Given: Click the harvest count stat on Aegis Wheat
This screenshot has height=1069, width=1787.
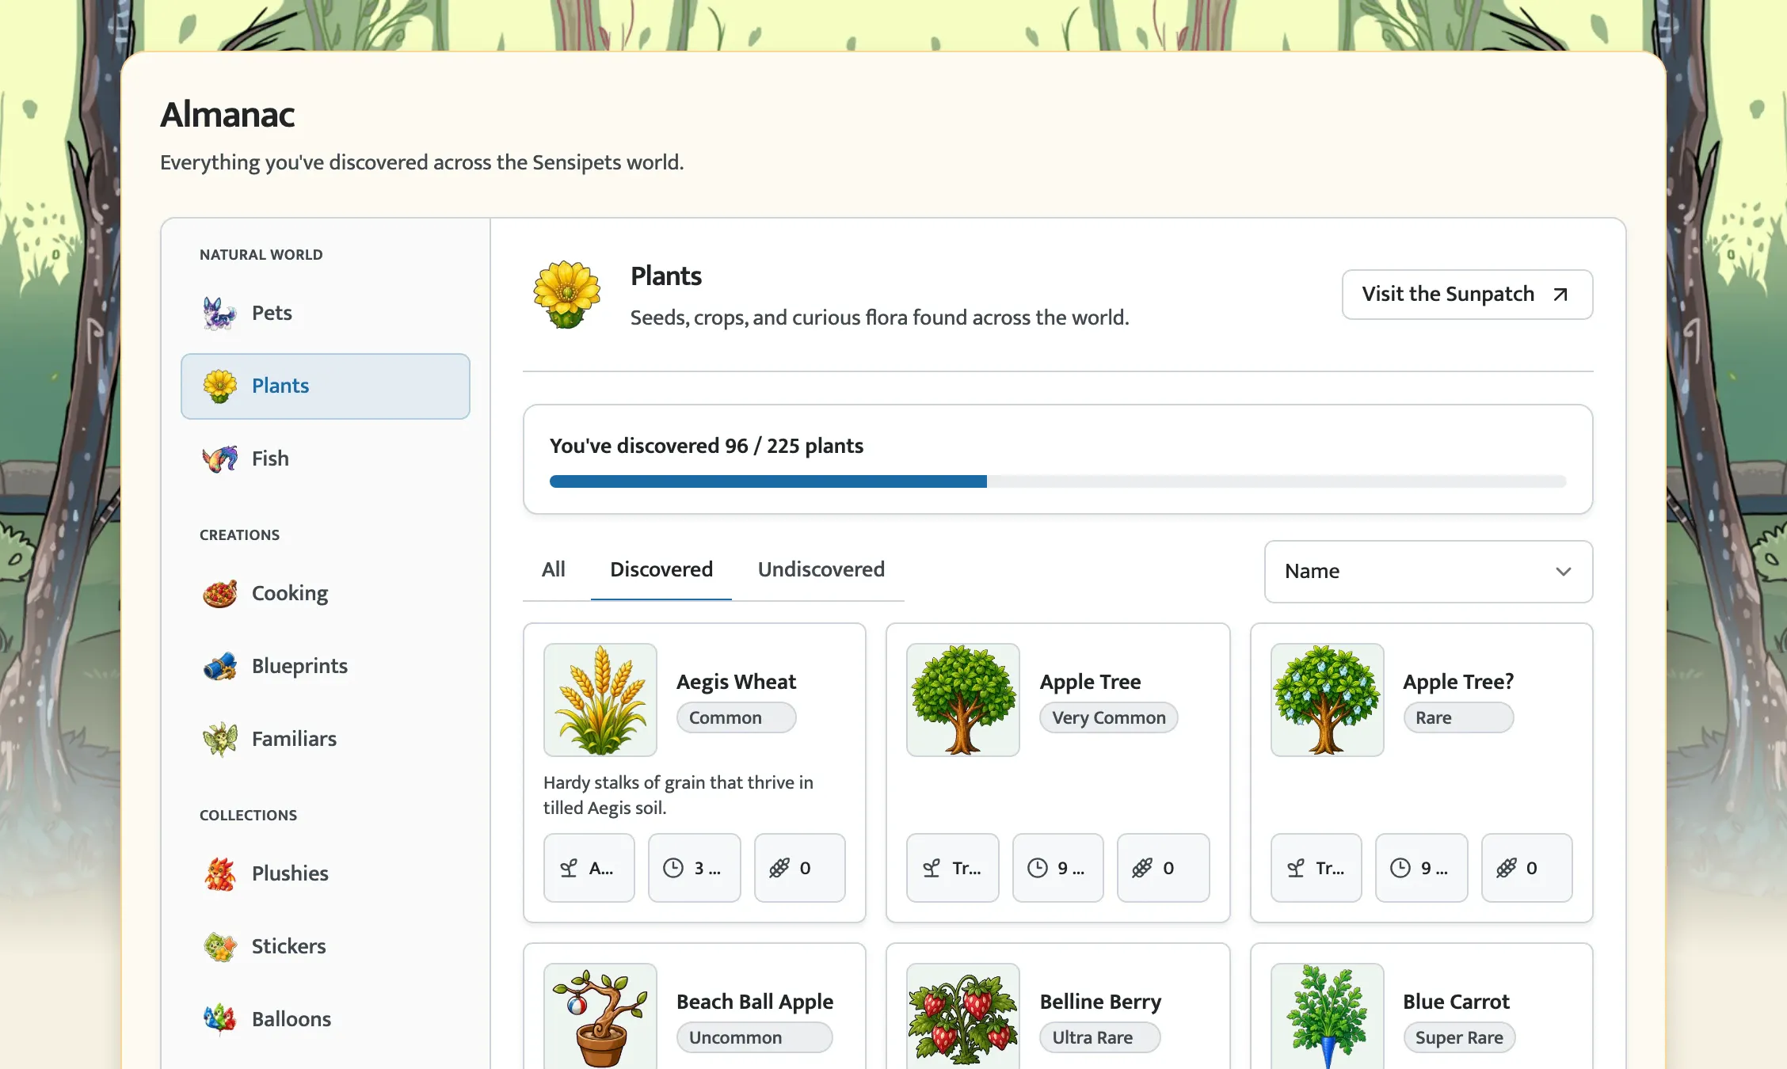Looking at the screenshot, I should [800, 868].
